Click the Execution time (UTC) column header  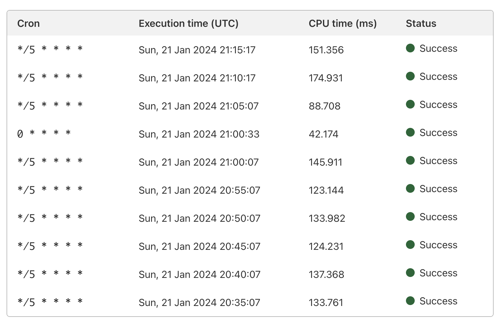[188, 23]
